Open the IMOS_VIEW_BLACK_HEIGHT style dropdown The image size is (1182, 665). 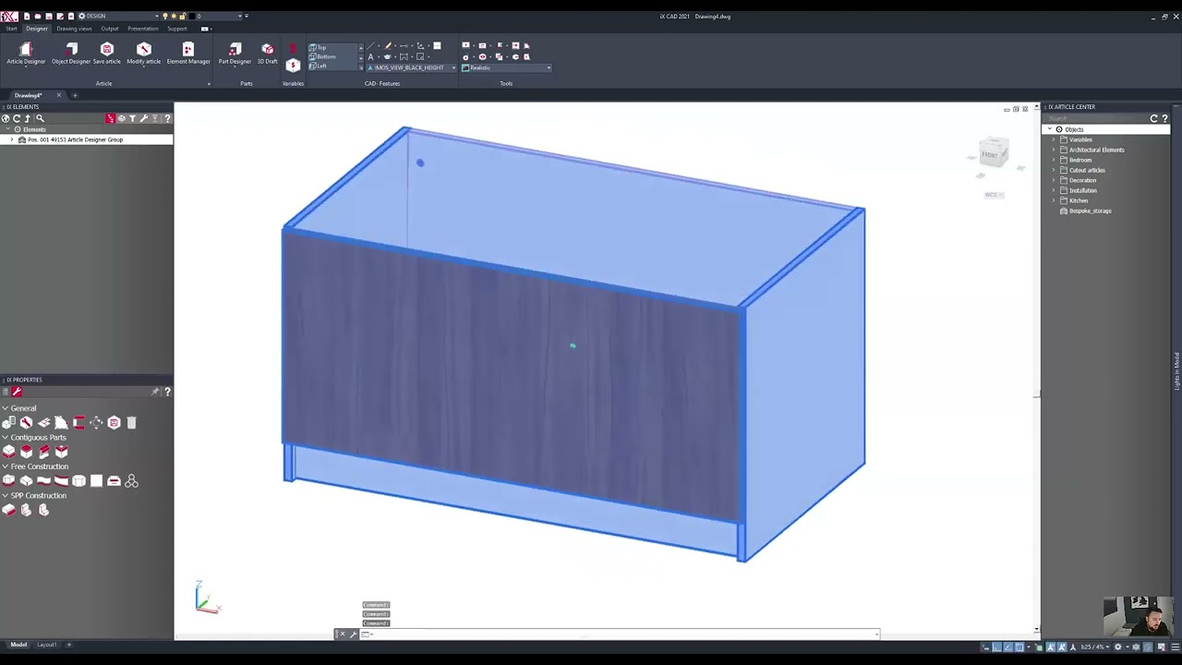pos(412,67)
